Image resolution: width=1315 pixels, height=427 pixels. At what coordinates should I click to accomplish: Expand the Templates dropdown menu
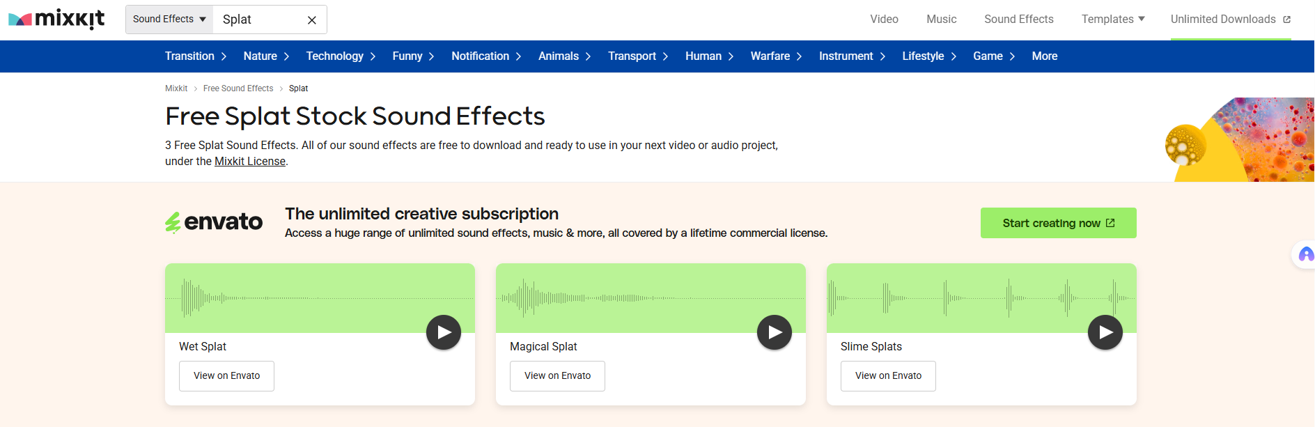click(1112, 20)
